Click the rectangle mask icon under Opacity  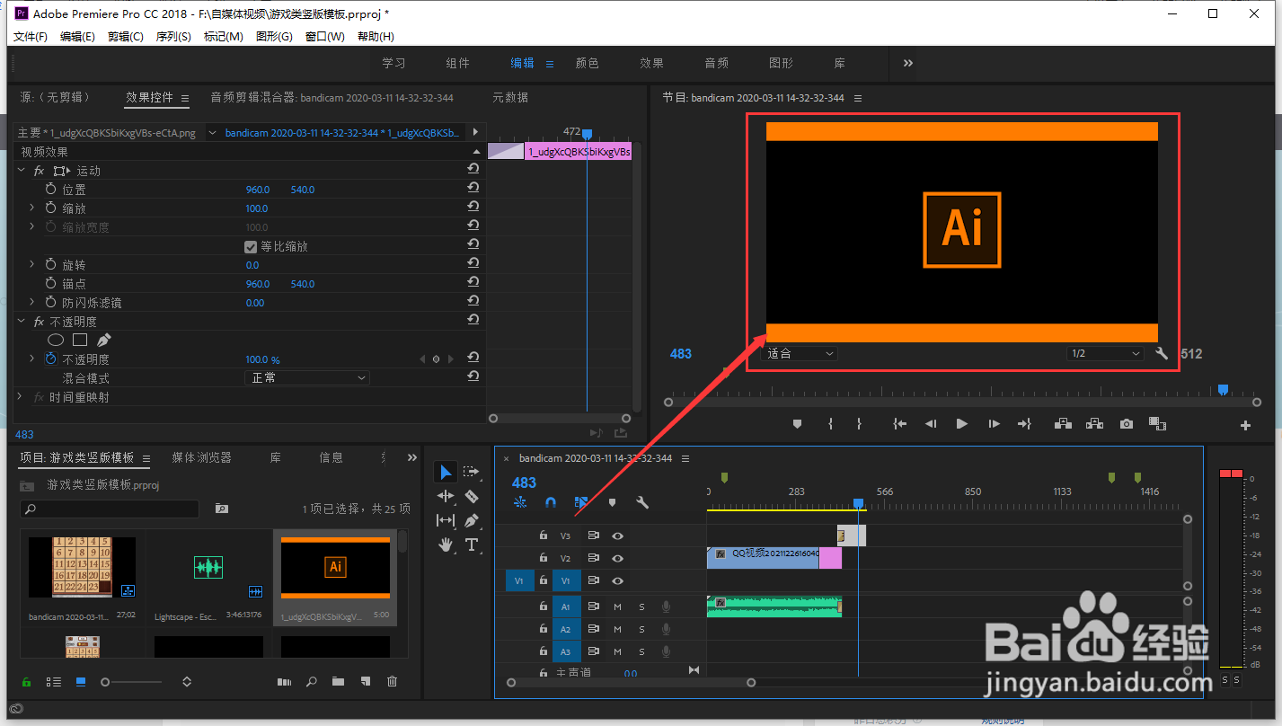tap(80, 341)
